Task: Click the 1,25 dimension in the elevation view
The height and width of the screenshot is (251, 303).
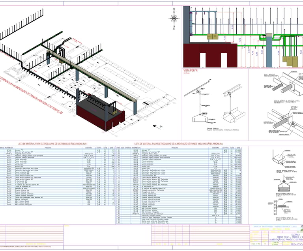Action: point(224,38)
